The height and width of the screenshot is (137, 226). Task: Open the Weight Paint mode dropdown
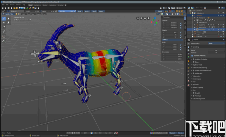(9, 14)
